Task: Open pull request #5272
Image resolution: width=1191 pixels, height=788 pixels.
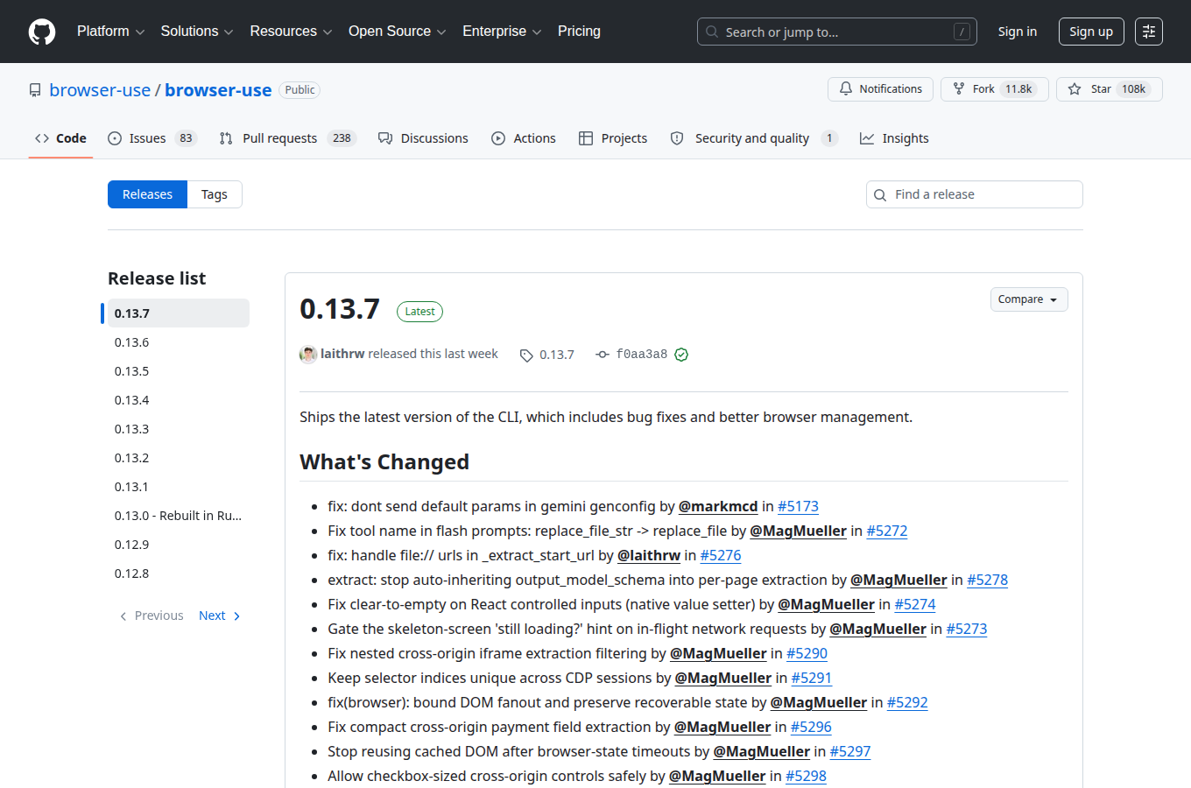Action: (887, 531)
